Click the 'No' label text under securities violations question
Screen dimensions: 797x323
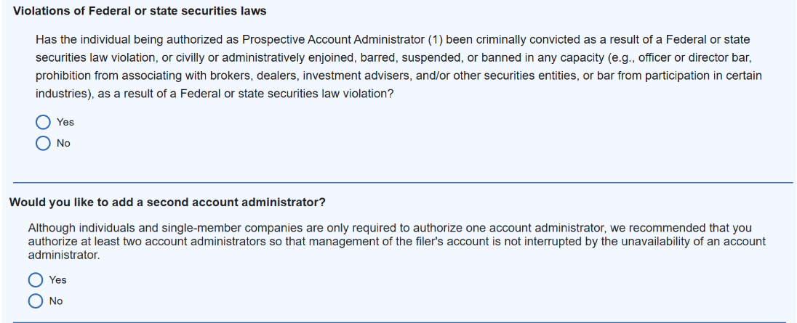tap(63, 143)
